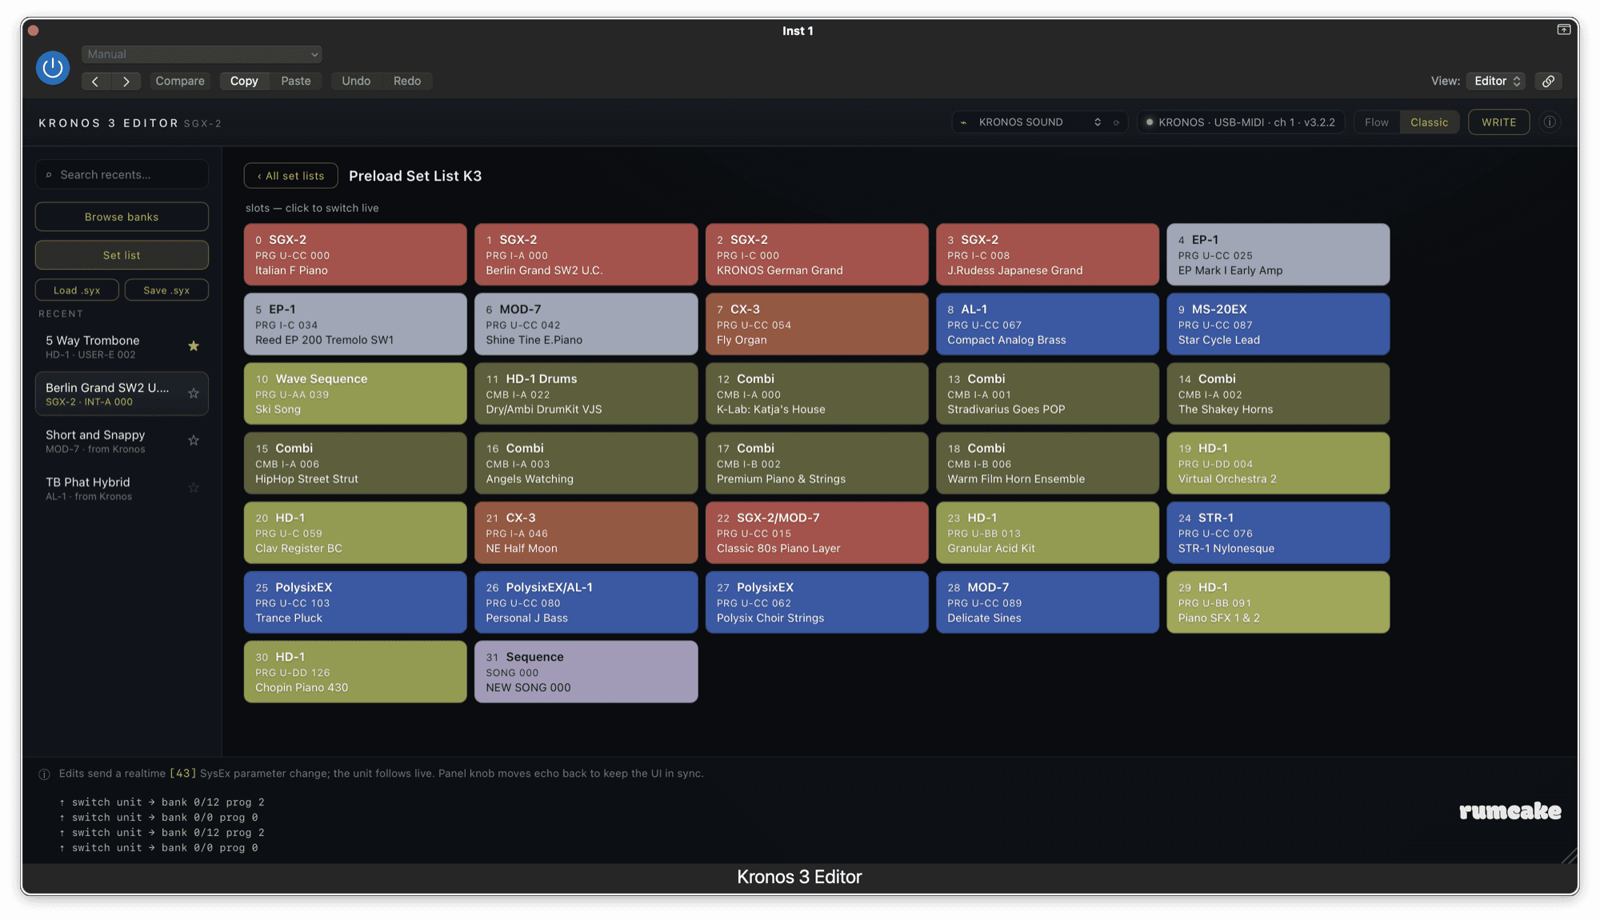Choose slot 18 Warm Film Horn Ensemble
Screen dimensions: 1600x920
coord(1047,463)
